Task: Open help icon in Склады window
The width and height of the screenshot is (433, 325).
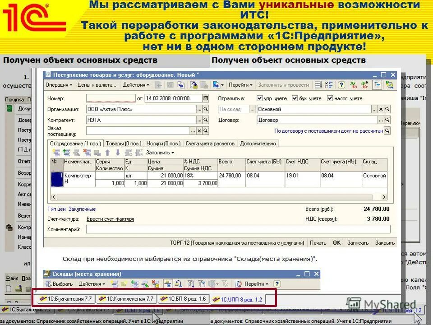Action: pyautogui.click(x=277, y=284)
